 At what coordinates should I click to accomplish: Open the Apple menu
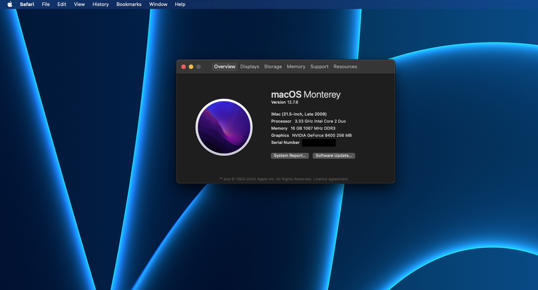pos(10,4)
